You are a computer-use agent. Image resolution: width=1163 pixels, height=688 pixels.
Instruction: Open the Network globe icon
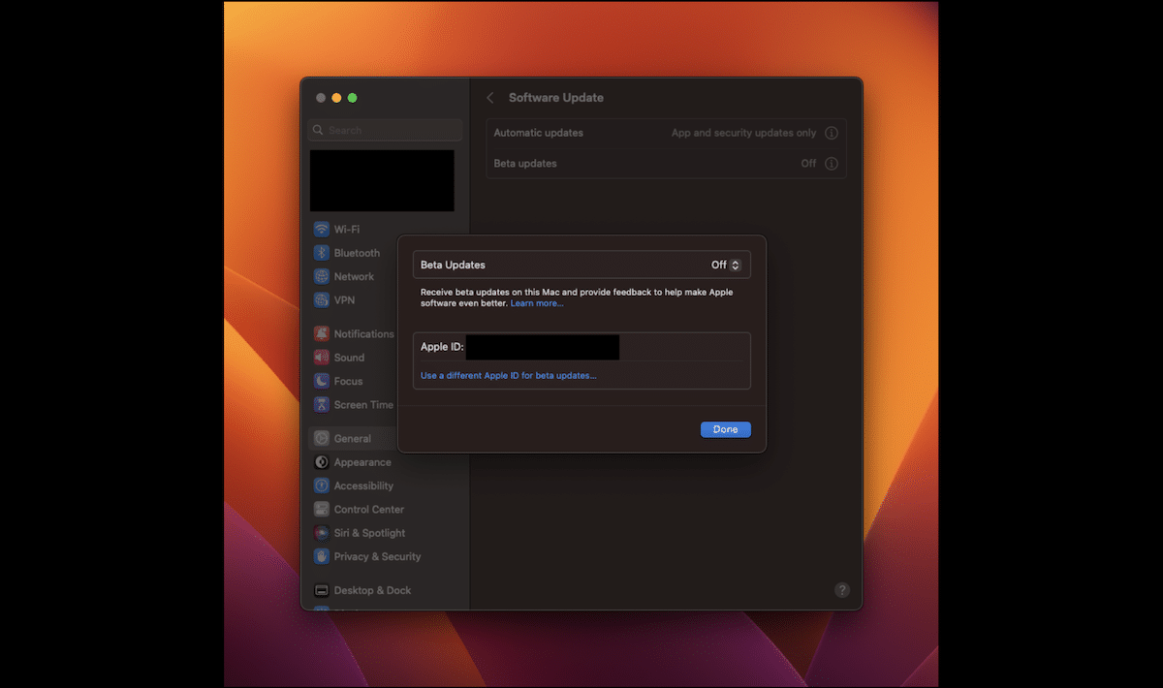321,276
